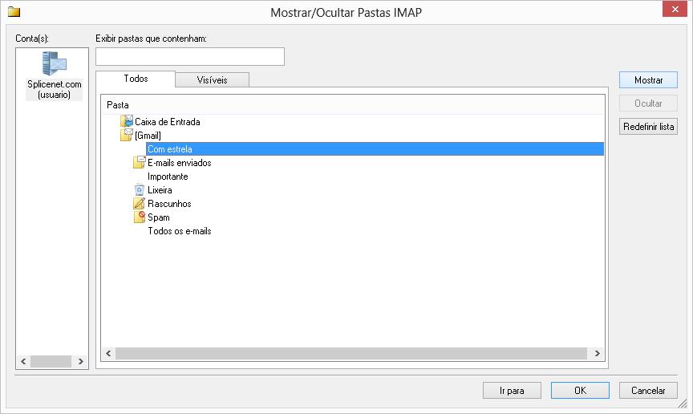Select the Spam folder label

pyautogui.click(x=159, y=217)
